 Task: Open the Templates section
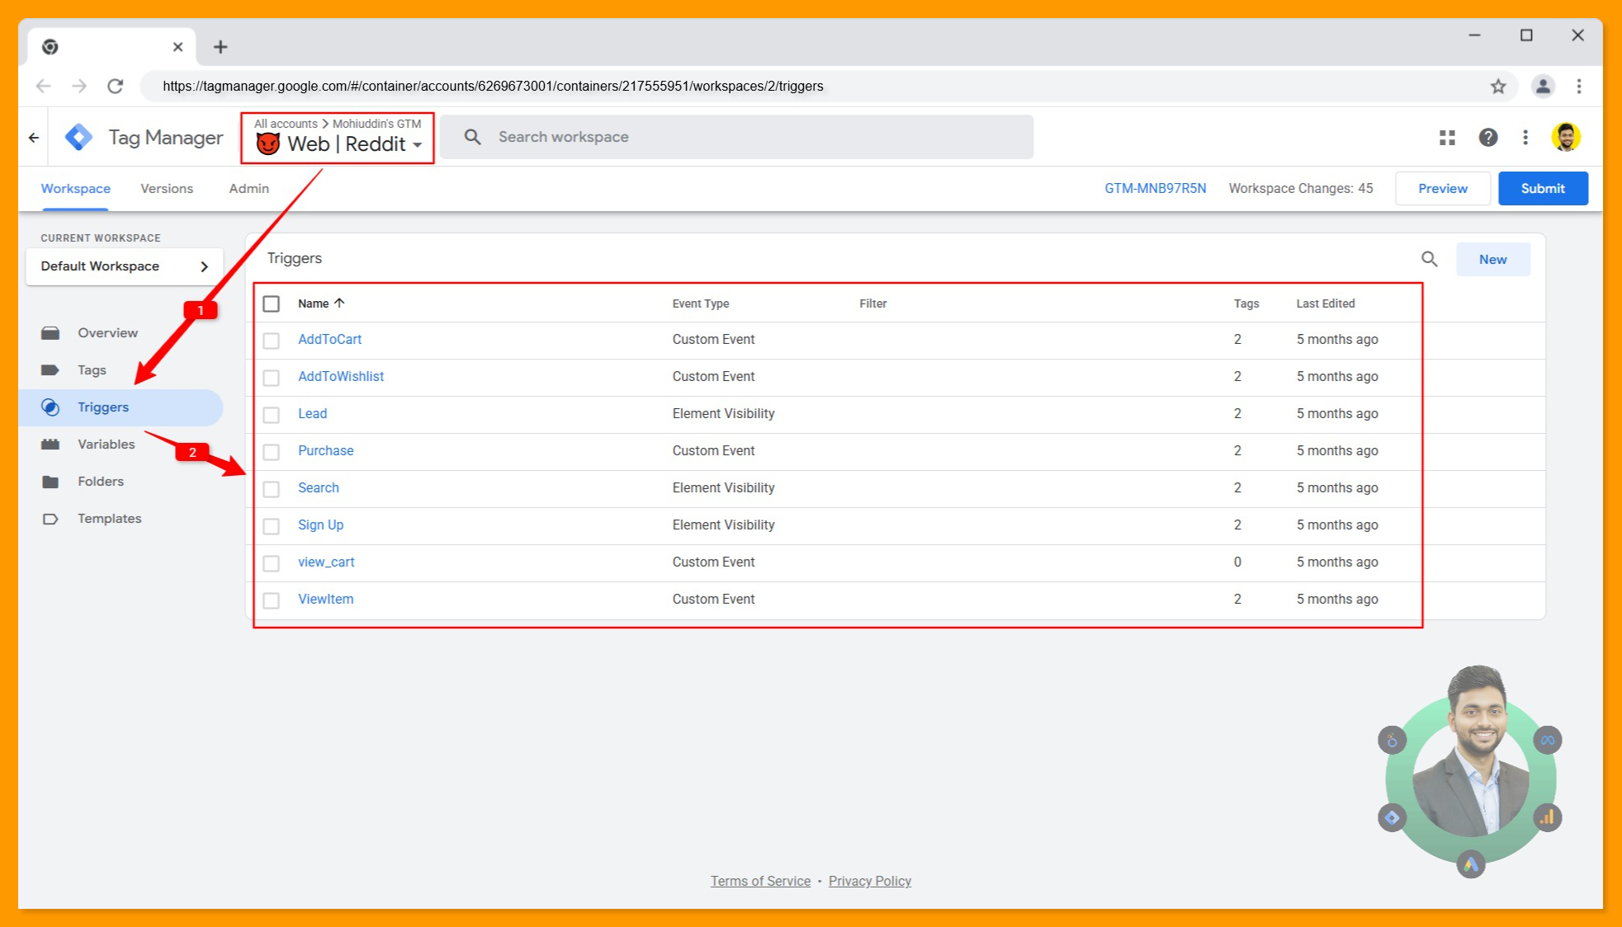pyautogui.click(x=109, y=518)
